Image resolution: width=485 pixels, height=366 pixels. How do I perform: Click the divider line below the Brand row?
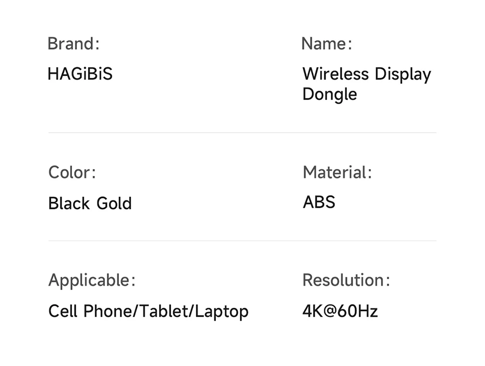(242, 133)
